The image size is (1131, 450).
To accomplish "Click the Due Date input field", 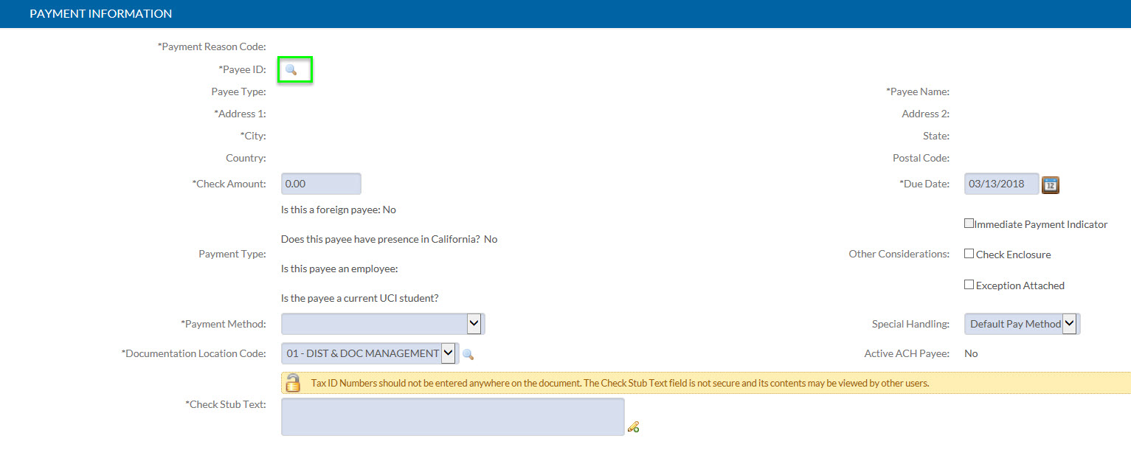I will (1001, 184).
